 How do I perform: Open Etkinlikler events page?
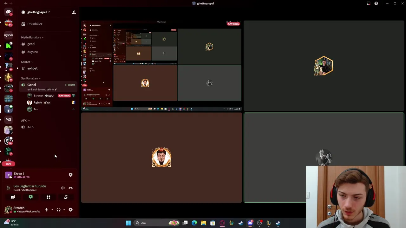(35, 24)
